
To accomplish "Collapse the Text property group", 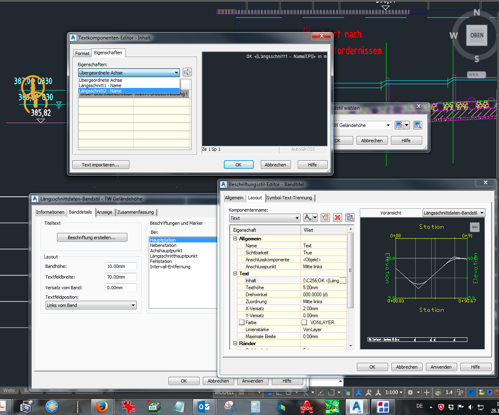I will coord(235,274).
